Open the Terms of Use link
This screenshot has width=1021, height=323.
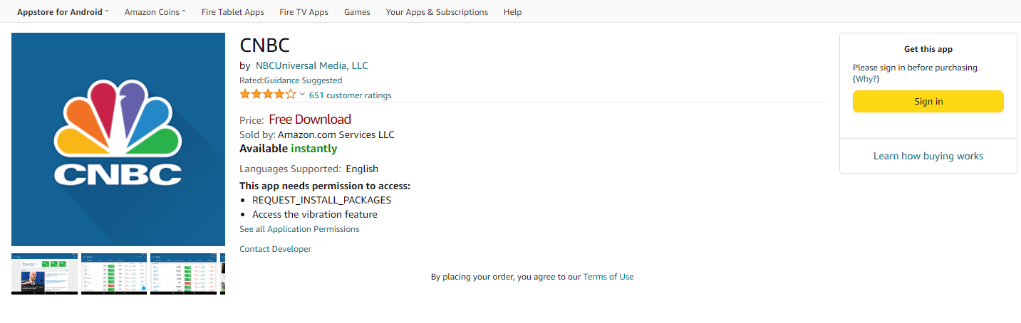608,277
